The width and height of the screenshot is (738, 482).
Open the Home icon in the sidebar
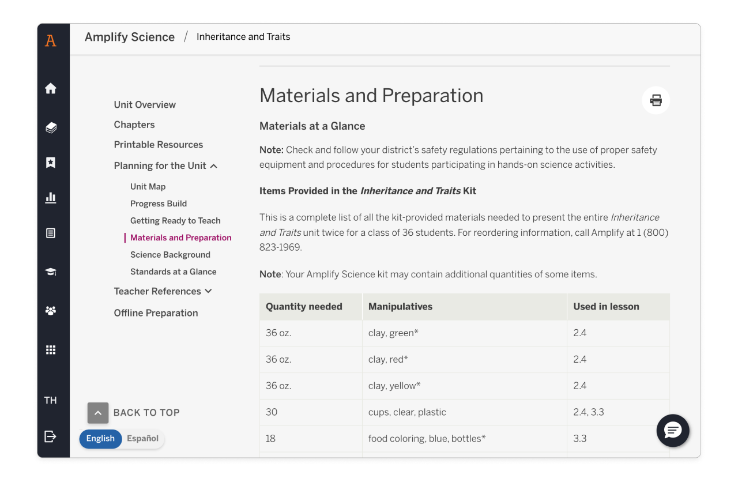pos(51,88)
